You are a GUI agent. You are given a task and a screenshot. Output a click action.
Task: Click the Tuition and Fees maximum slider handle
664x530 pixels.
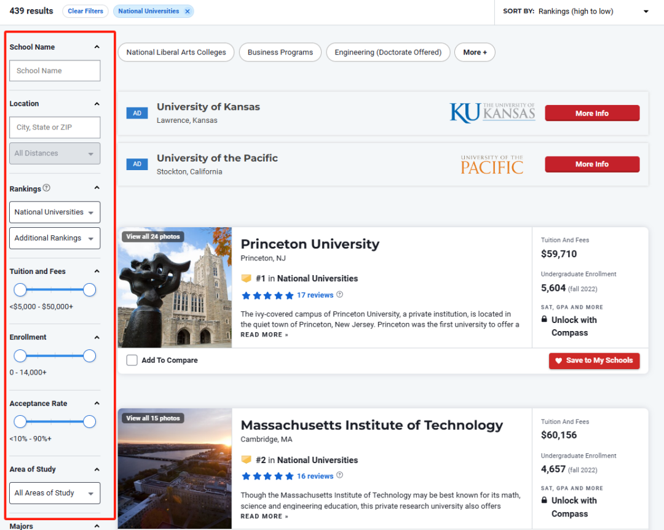pos(89,290)
